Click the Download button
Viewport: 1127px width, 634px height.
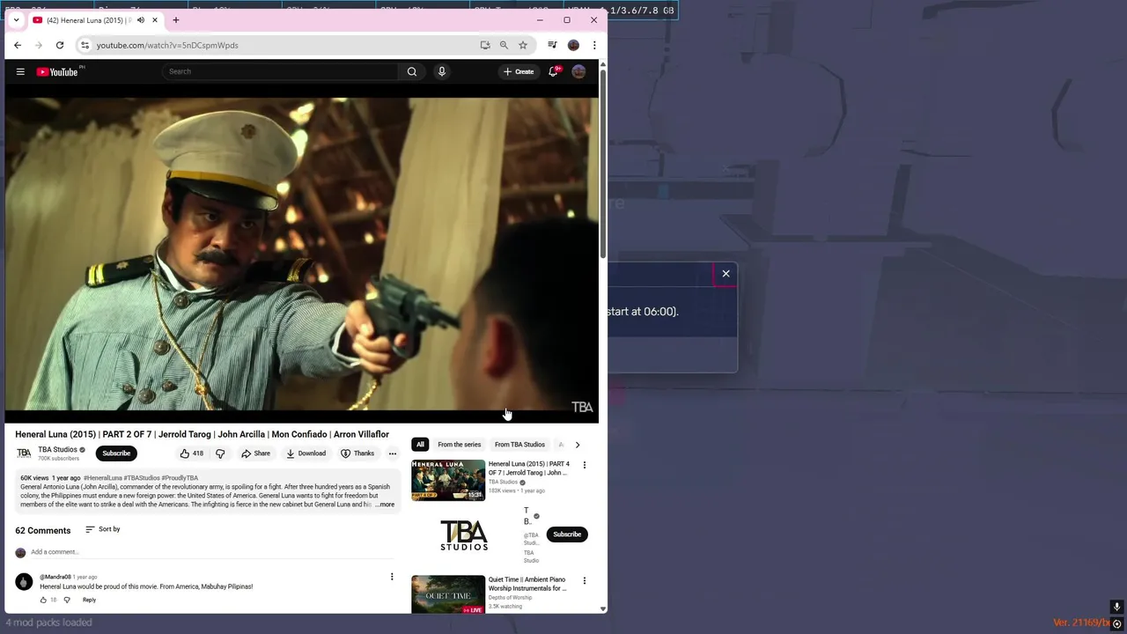coord(306,453)
